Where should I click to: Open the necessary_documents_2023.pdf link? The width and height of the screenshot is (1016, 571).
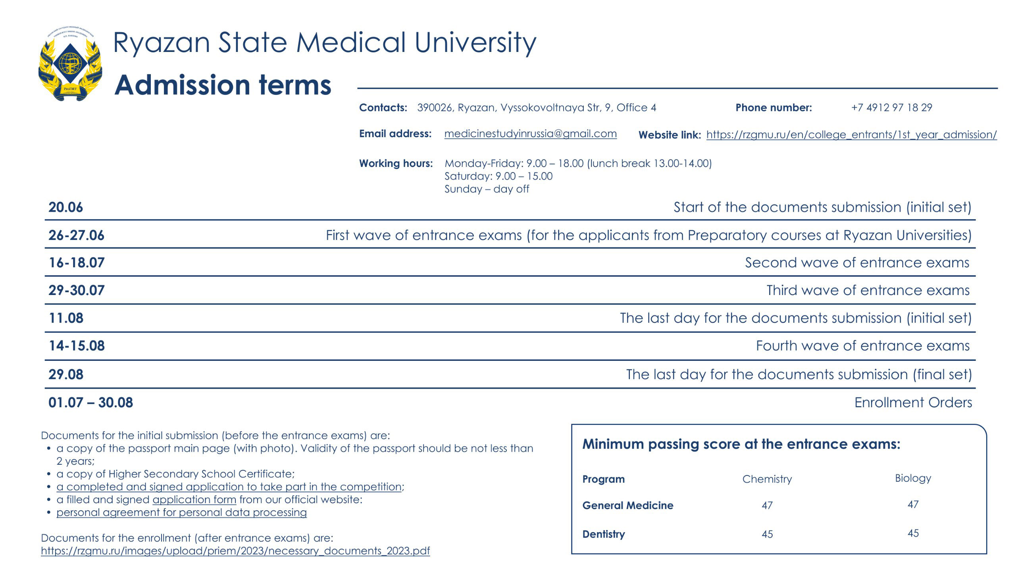[235, 551]
